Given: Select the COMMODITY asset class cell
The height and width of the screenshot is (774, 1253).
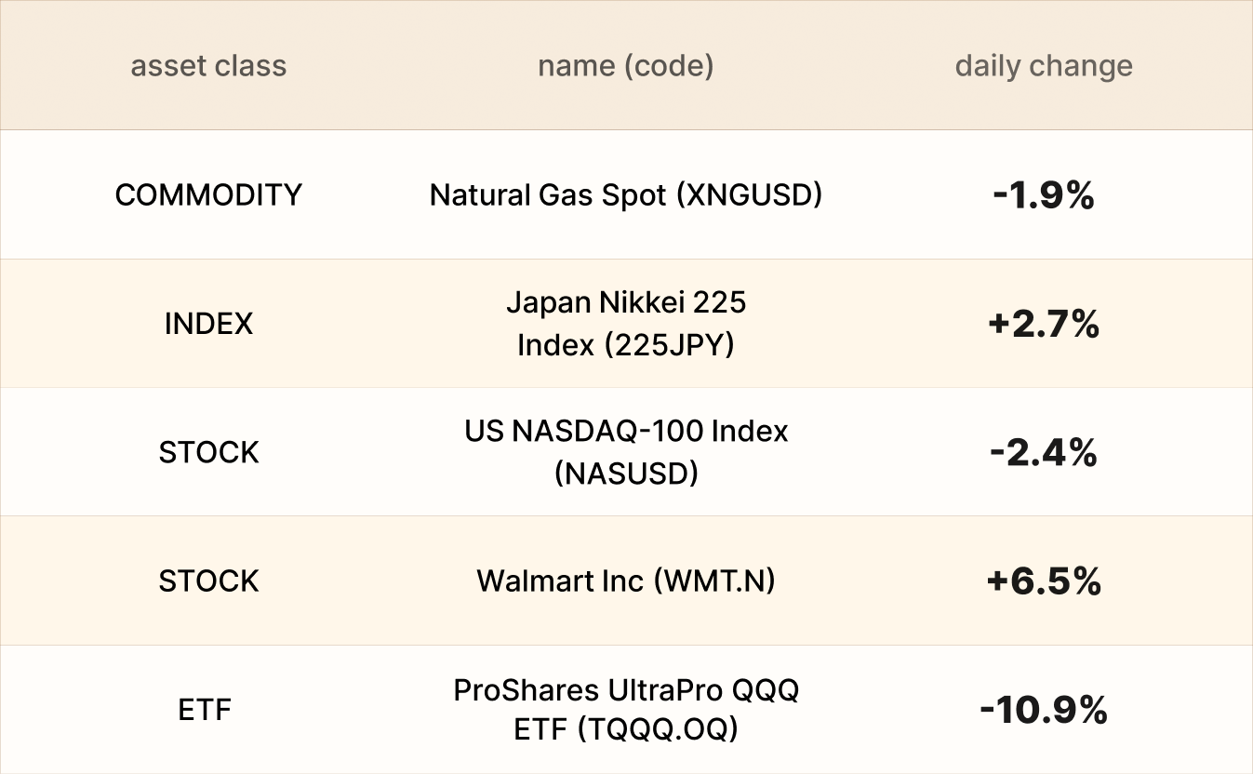Looking at the screenshot, I should (x=208, y=195).
